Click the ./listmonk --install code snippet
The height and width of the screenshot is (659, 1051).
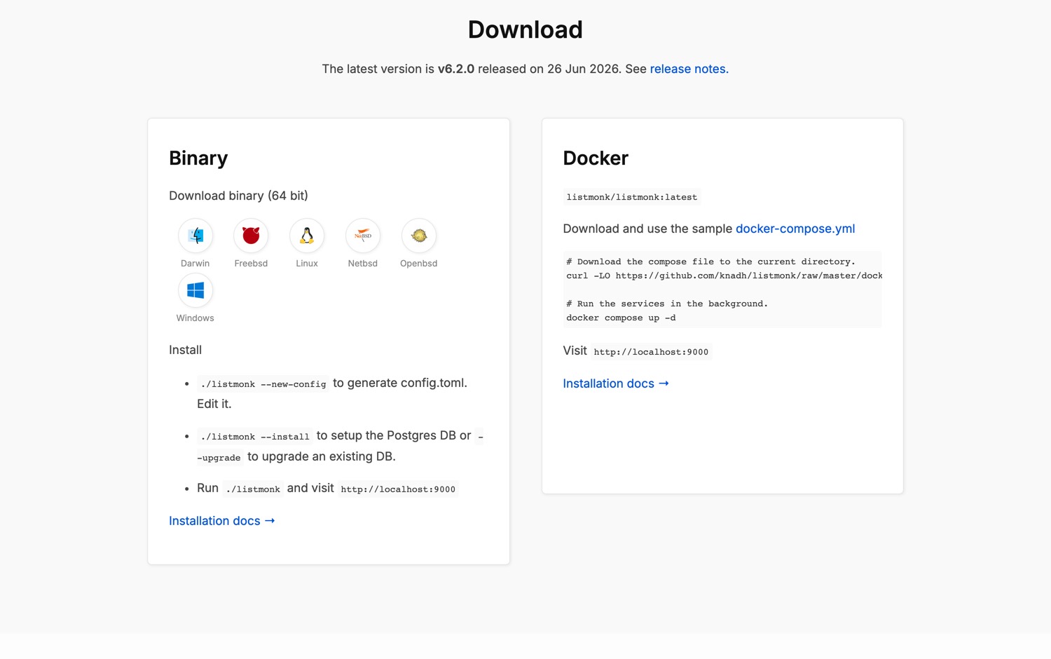pyautogui.click(x=255, y=437)
